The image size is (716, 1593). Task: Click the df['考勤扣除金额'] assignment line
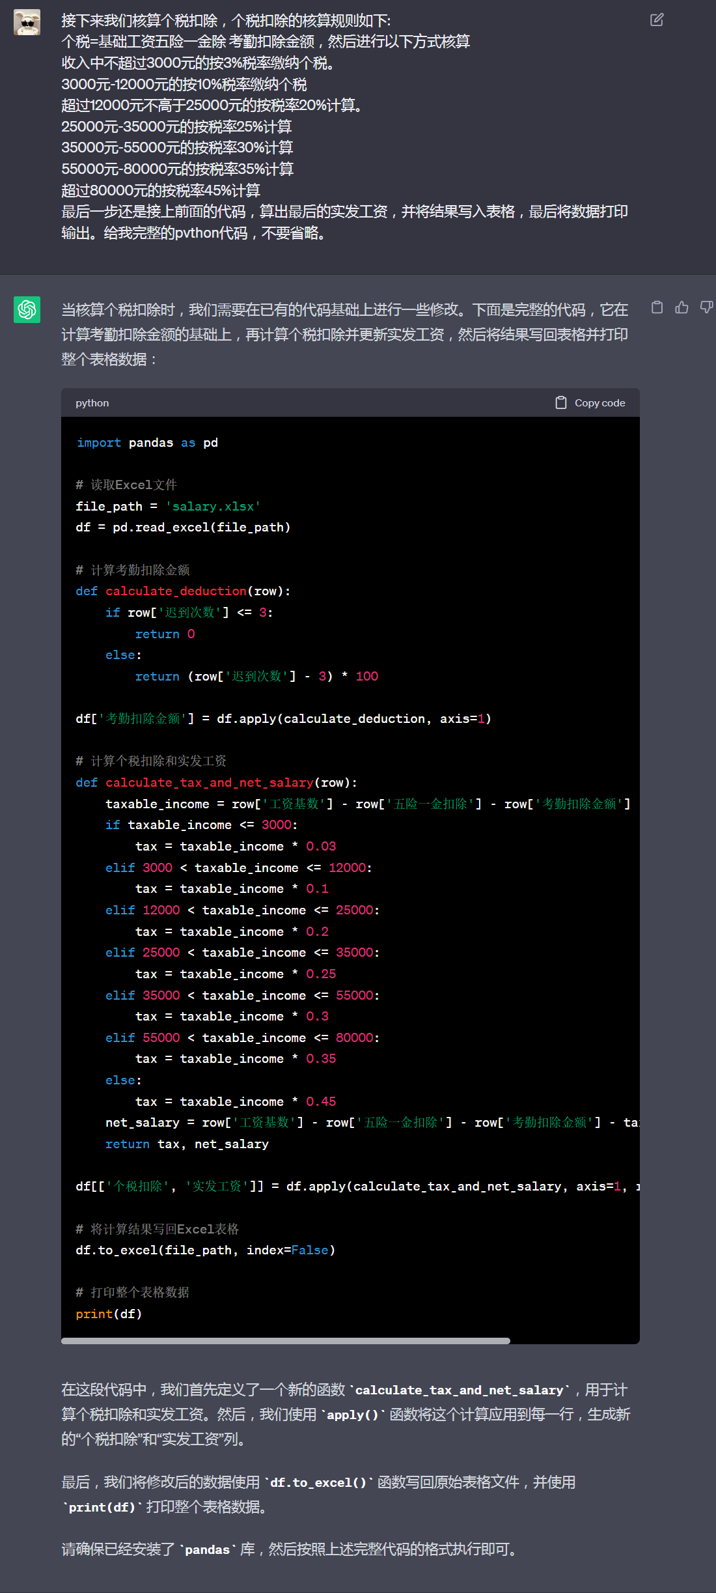click(x=283, y=719)
